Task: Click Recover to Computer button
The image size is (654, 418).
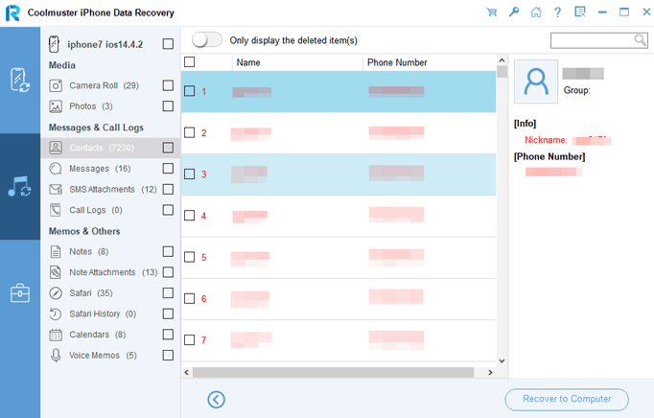Action: pos(567,399)
